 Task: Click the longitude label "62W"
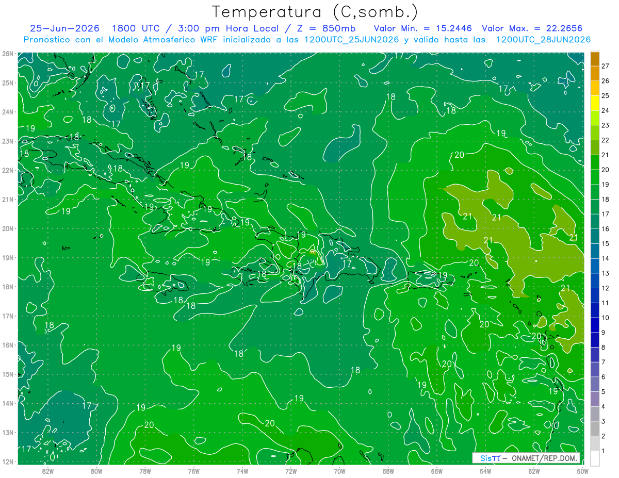pyautogui.click(x=534, y=470)
